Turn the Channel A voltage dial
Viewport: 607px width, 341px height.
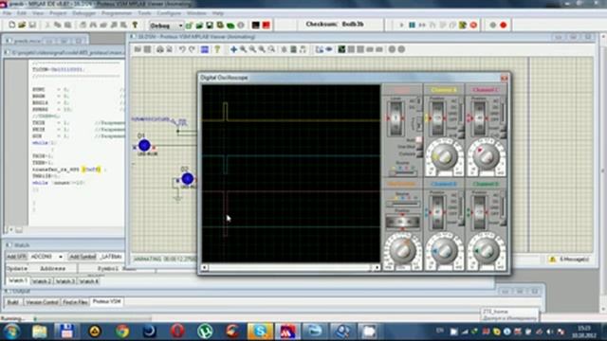point(444,156)
